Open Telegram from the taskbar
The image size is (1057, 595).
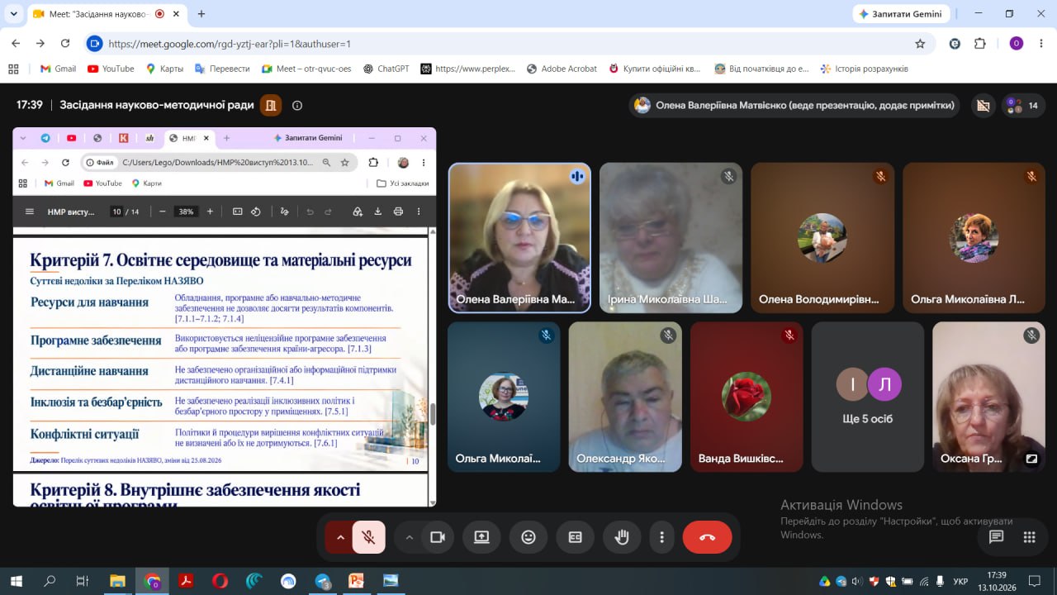click(322, 581)
